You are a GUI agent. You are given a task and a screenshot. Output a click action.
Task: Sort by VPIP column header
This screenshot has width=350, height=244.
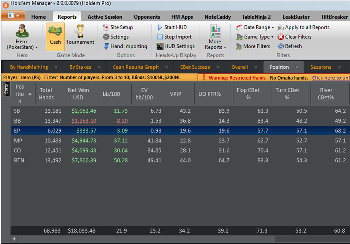pyautogui.click(x=180, y=94)
